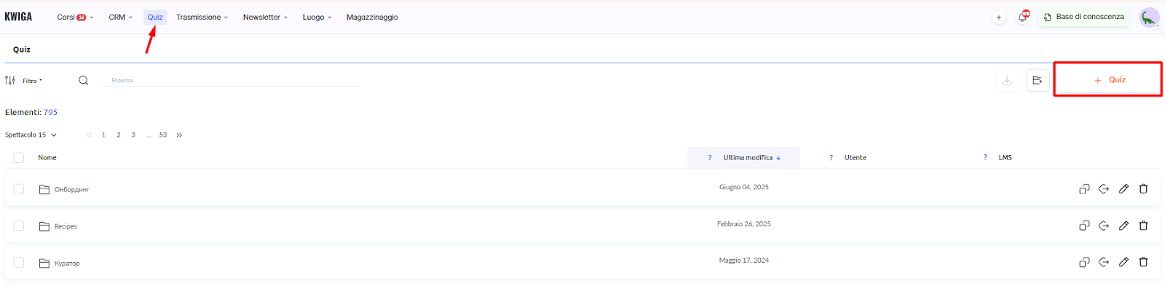Image resolution: width=1165 pixels, height=286 pixels.
Task: Open the notifications bell icon
Action: click(1022, 17)
